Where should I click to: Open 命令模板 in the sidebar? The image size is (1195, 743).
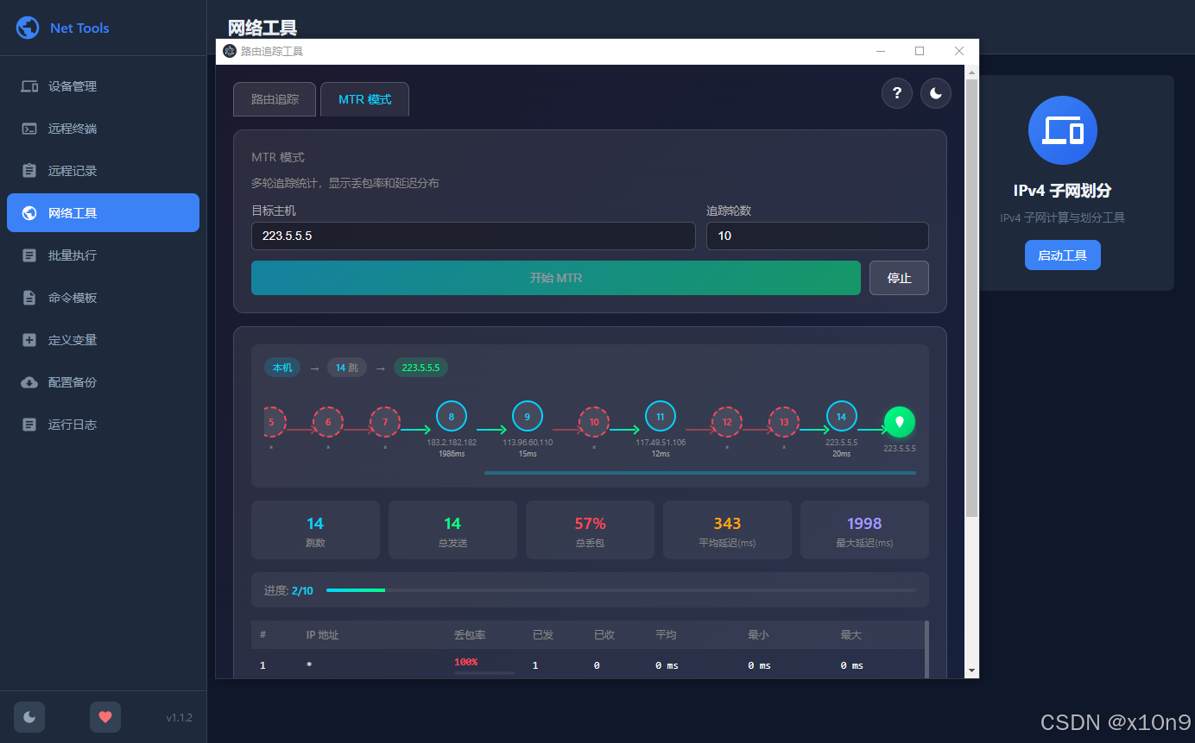(x=103, y=298)
